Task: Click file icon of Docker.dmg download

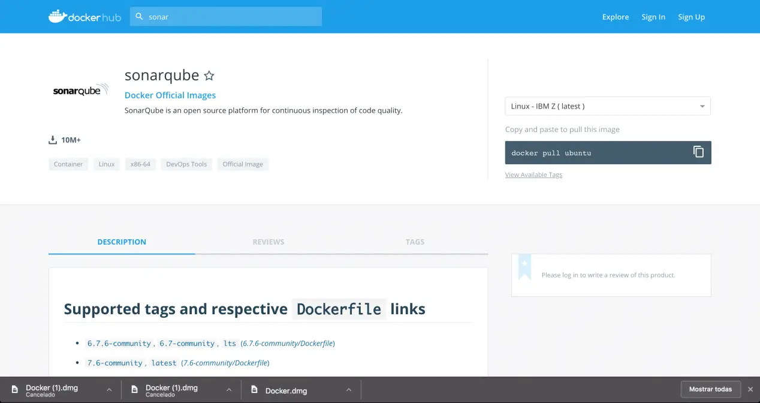Action: coord(255,390)
